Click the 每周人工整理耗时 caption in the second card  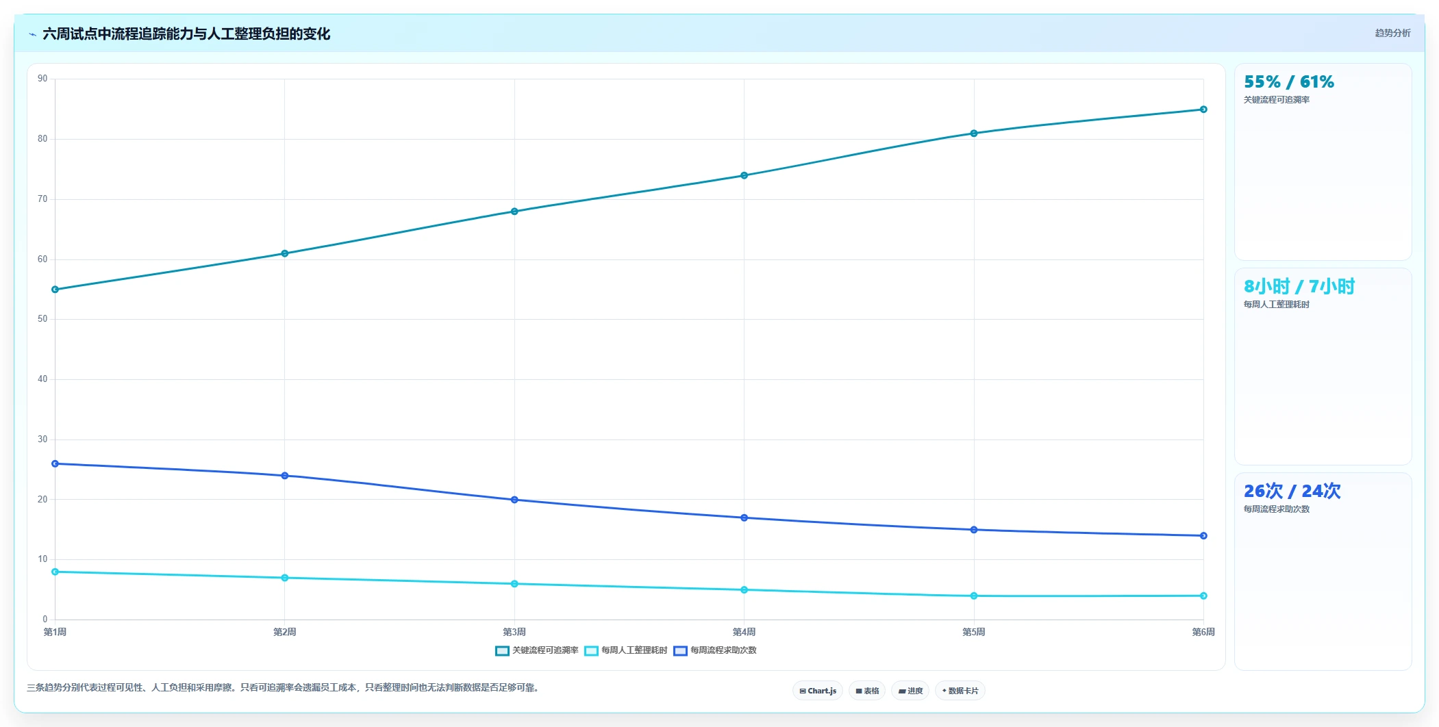[1277, 305]
